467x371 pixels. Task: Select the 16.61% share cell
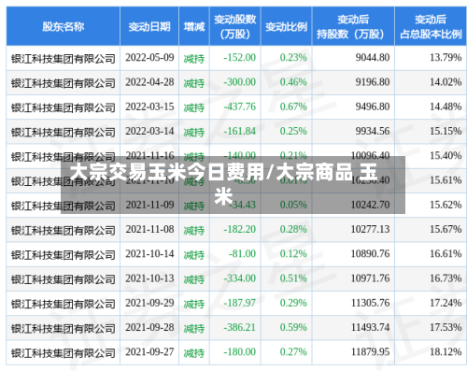click(446, 254)
